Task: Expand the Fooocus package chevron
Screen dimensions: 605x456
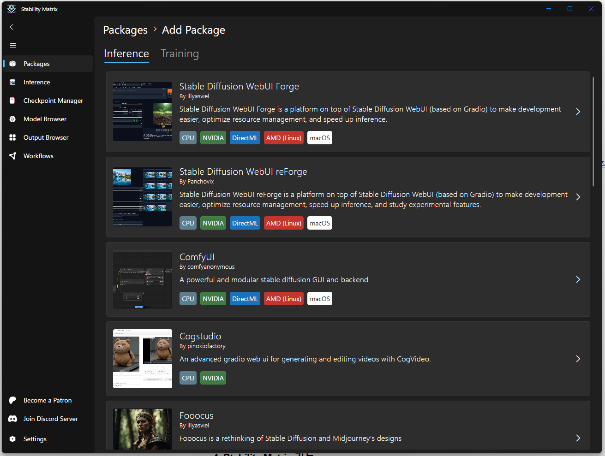Action: 578,438
